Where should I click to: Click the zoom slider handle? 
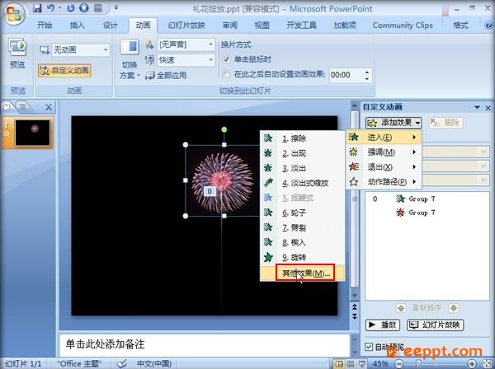[418, 364]
